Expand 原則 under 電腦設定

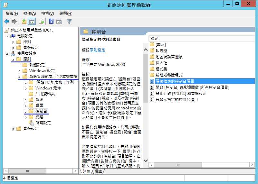point(13,42)
